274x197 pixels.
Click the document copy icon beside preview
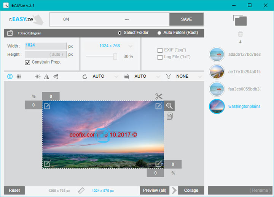click(170, 116)
